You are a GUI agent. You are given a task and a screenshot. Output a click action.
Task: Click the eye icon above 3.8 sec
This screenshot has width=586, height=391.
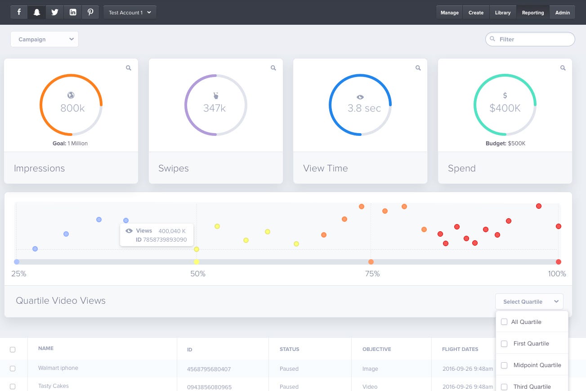coord(360,97)
